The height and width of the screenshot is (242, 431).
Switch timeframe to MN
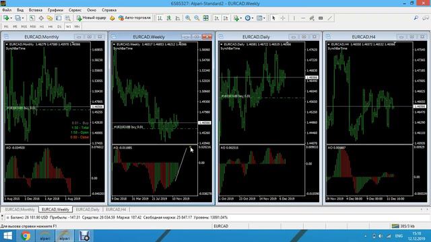(x=77, y=27)
